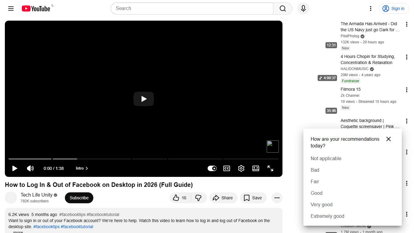Open options for the Filmora 15 recommendation
This screenshot has height=233, width=414.
click(406, 89)
